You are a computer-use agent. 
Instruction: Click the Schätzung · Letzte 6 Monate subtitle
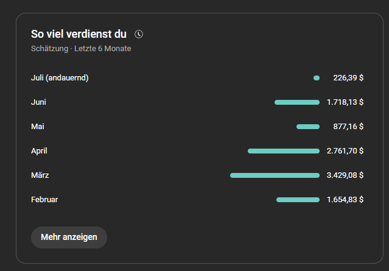coord(81,49)
